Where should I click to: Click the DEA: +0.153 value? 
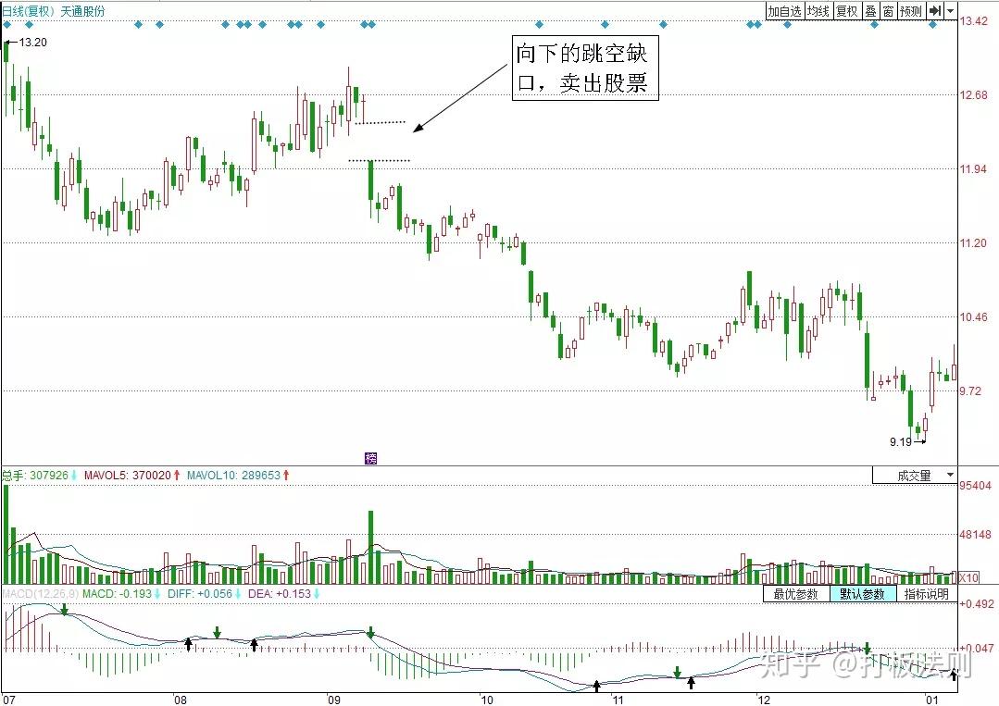(279, 594)
